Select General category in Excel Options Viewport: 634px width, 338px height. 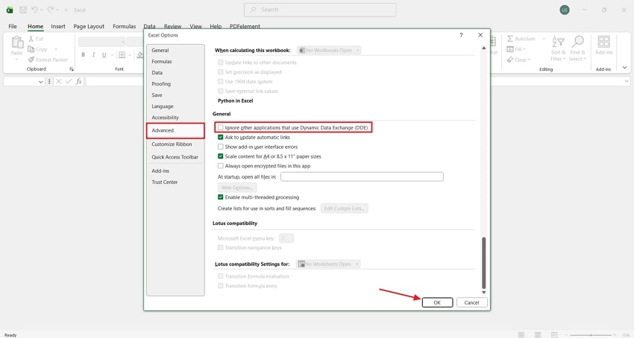[x=175, y=51]
